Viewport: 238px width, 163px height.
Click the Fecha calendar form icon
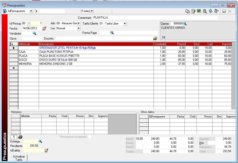click(x=44, y=29)
